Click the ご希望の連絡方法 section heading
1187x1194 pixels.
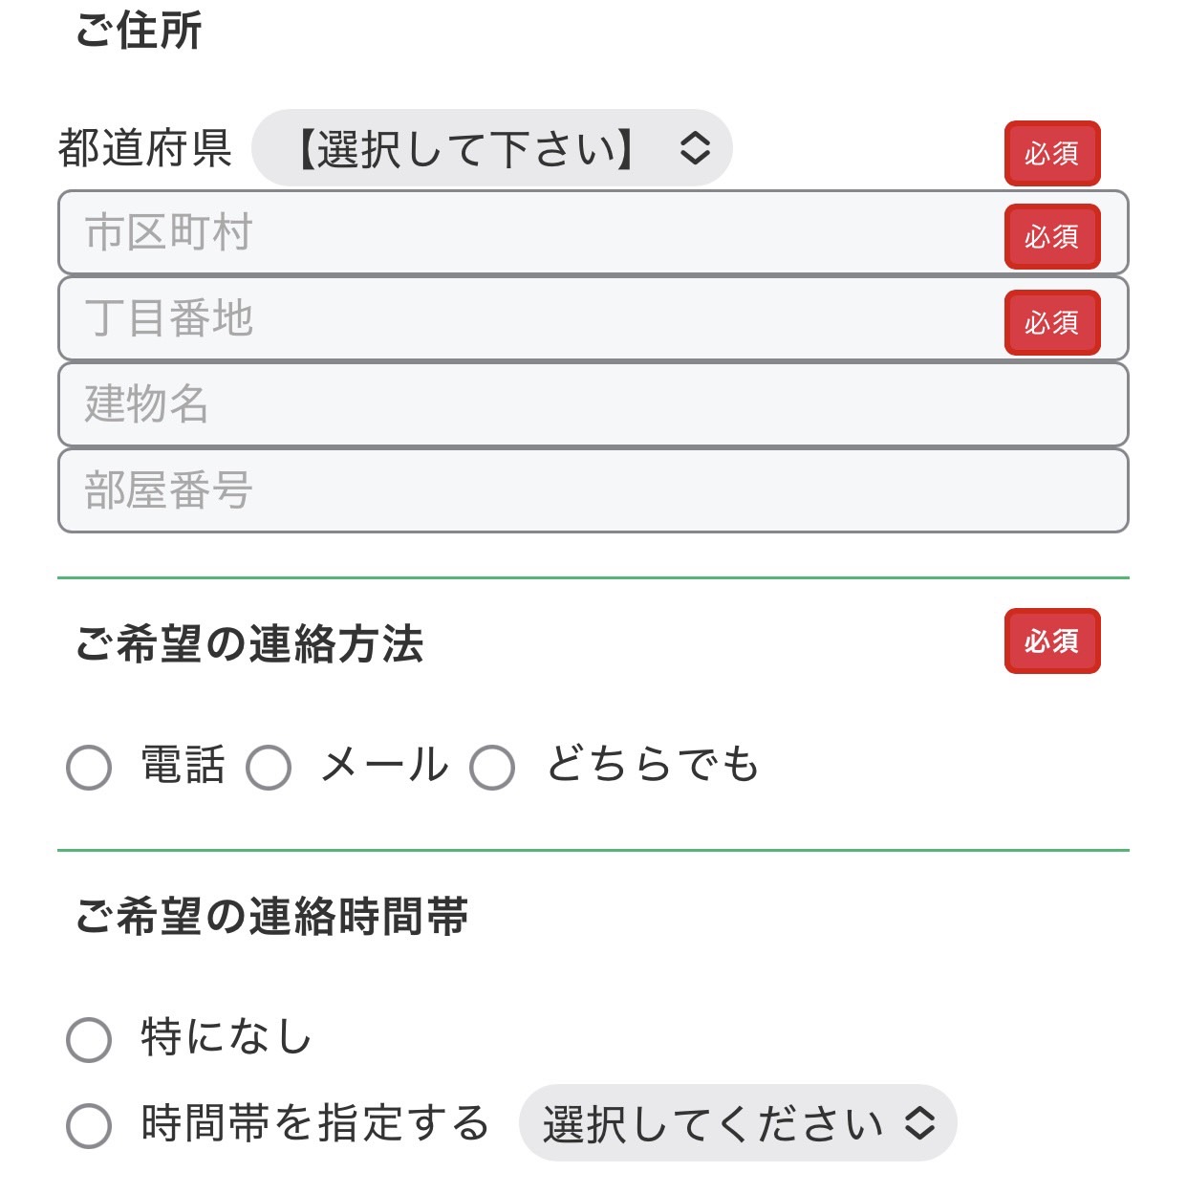249,643
